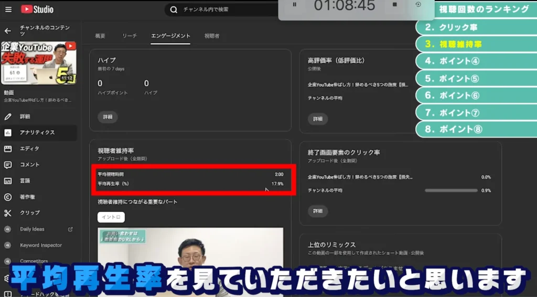This screenshot has width=537, height=297.
Task: Pause the recording timer overlay
Action: (294, 5)
